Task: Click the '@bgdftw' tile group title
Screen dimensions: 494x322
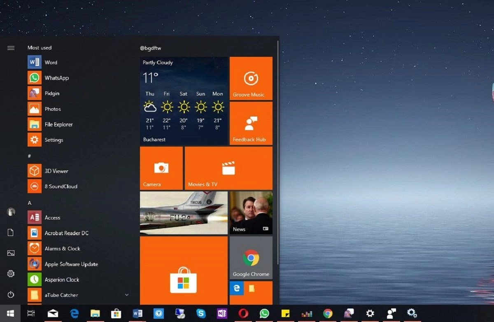Action: (x=151, y=48)
